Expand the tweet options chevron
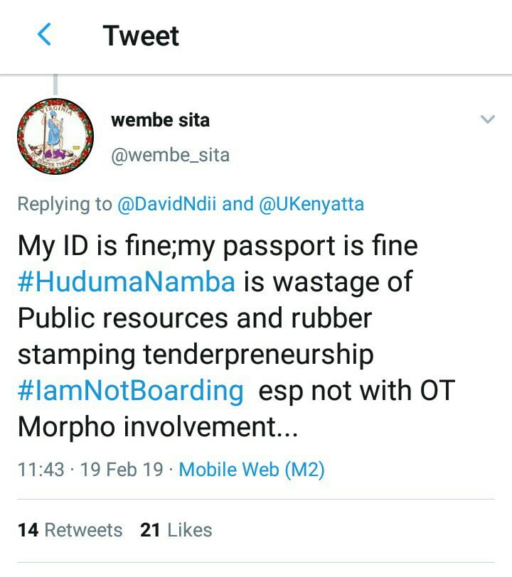512x577 pixels. [x=487, y=119]
